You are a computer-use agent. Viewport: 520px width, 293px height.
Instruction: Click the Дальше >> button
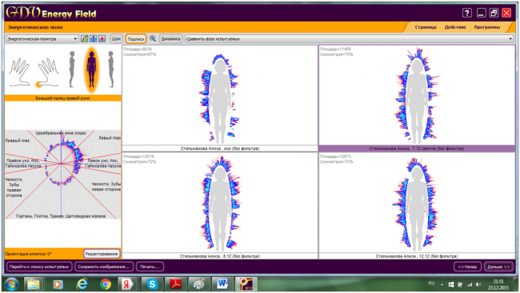(x=498, y=267)
